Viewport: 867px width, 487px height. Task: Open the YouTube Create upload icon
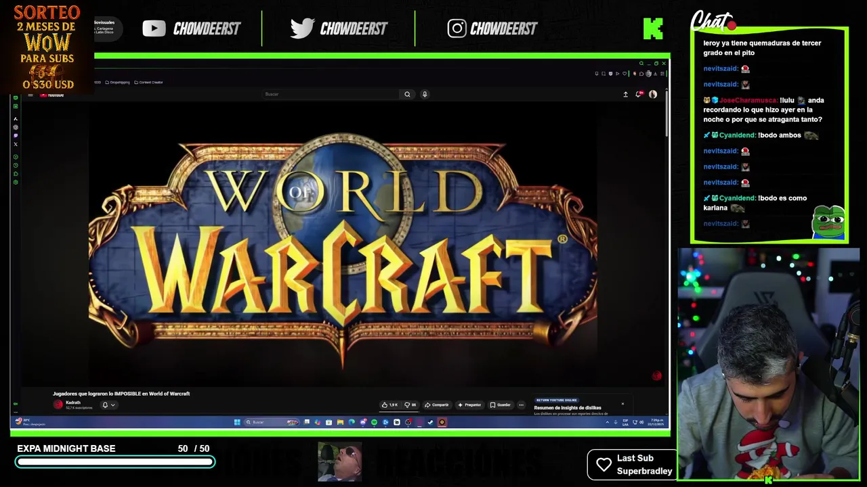[625, 94]
